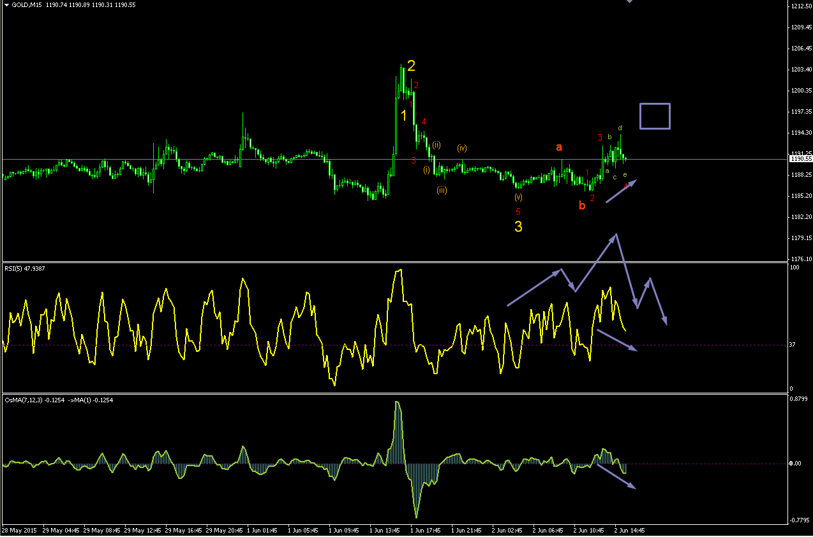Select the orange (i) subwave label
The image size is (813, 537).
click(x=426, y=169)
